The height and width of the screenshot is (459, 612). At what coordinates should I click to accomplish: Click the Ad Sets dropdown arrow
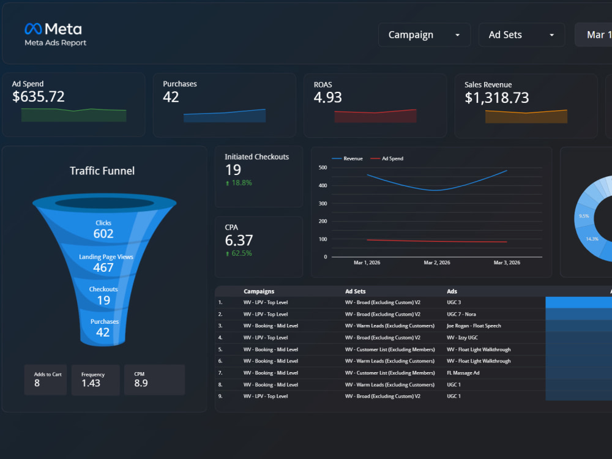point(551,35)
